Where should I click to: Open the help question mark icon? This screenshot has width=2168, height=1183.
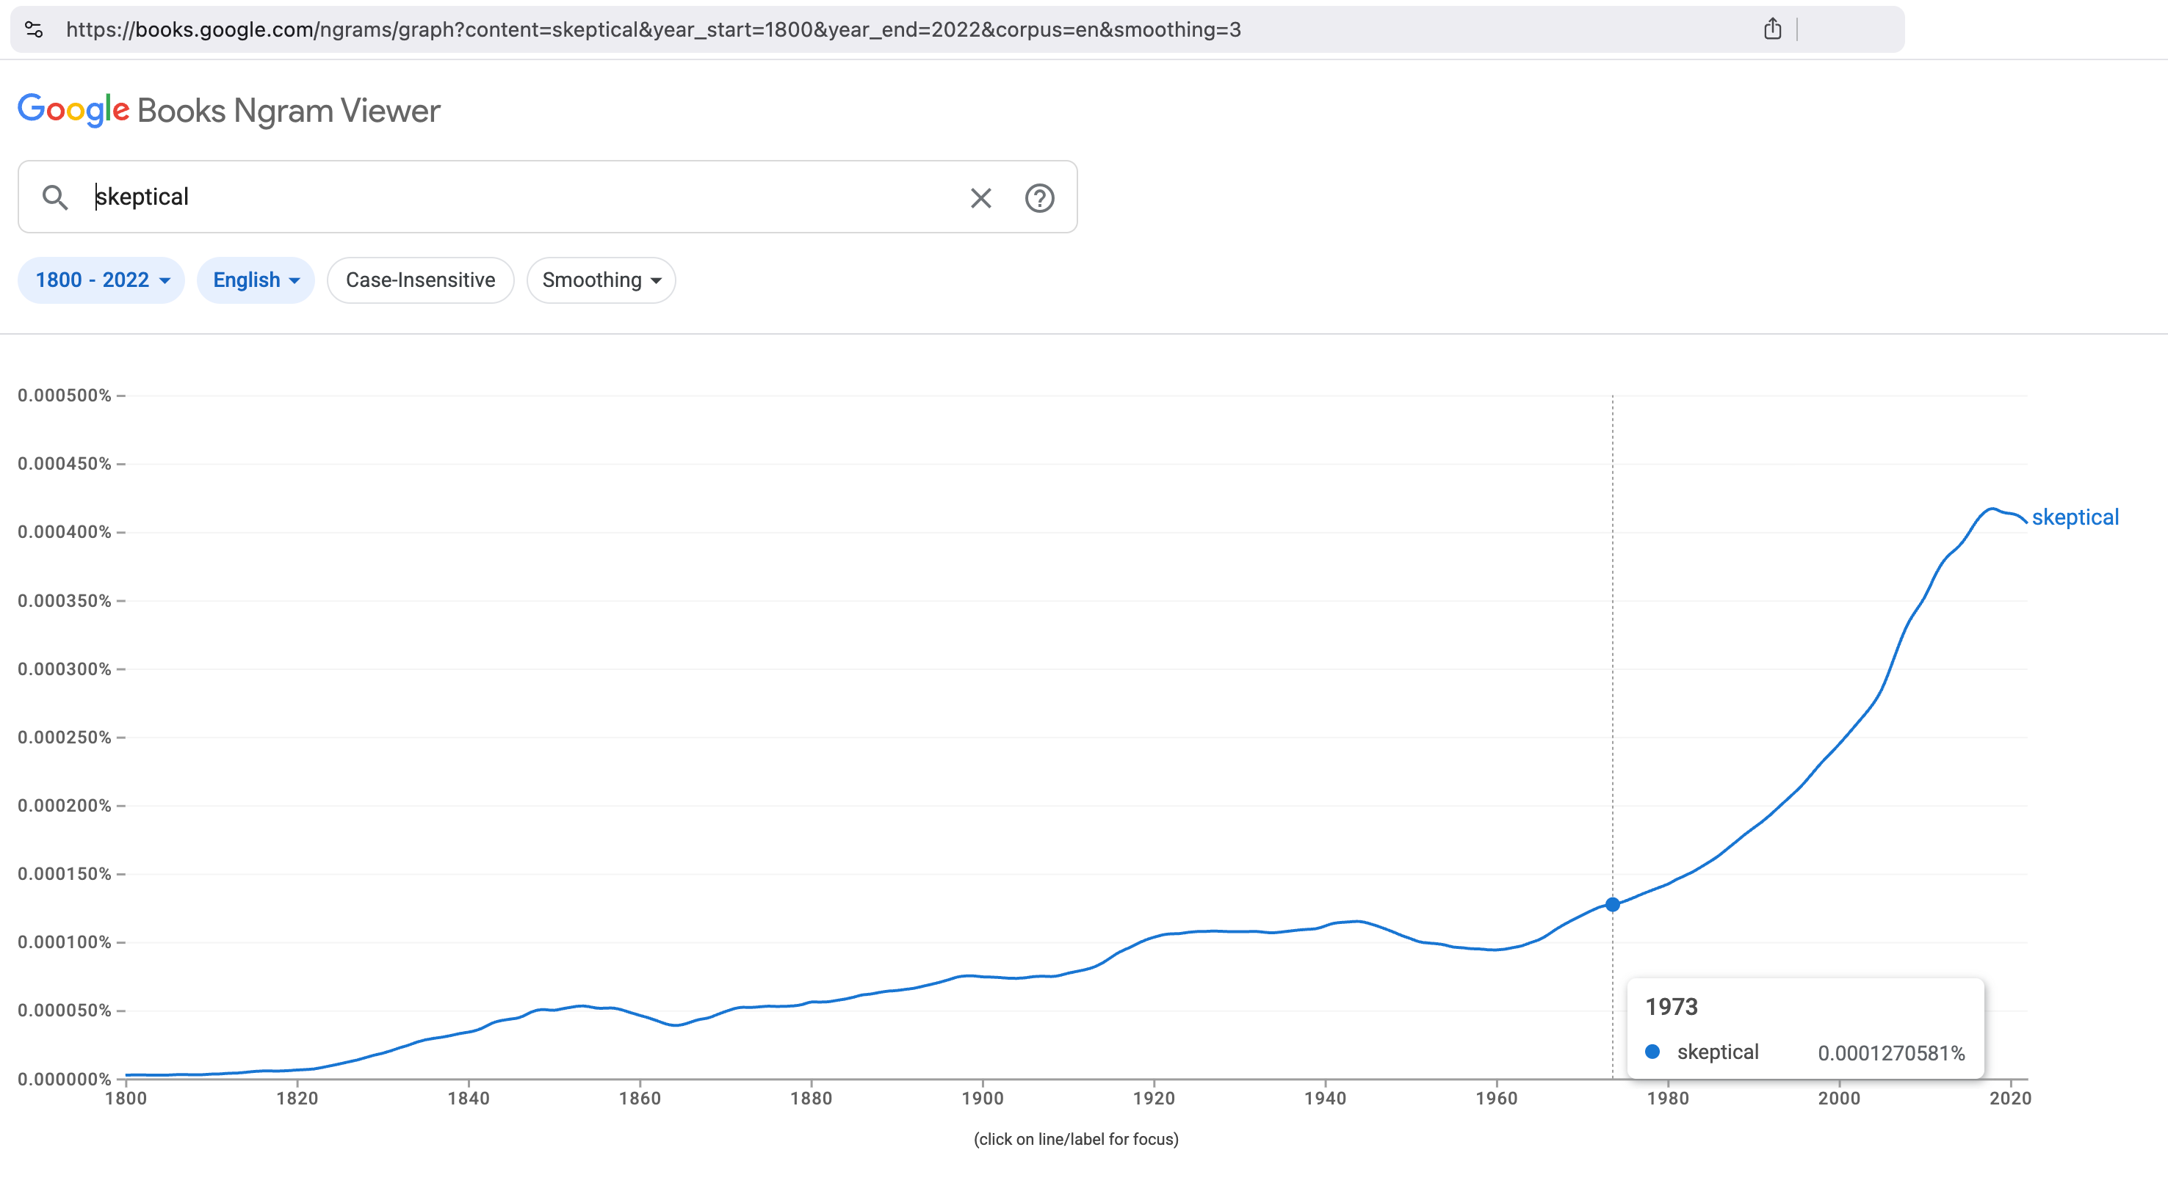1039,197
